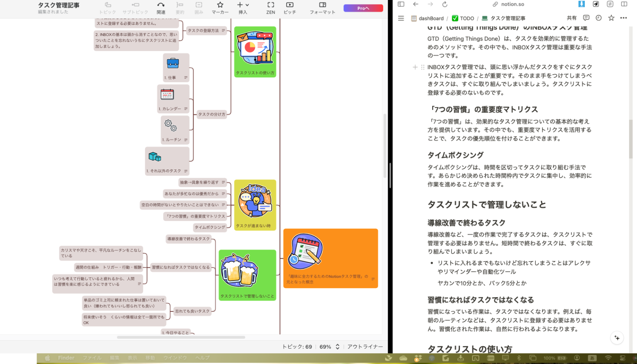The width and height of the screenshot is (637, 364).
Task: Share the Notion page with 共有
Action: [x=572, y=18]
